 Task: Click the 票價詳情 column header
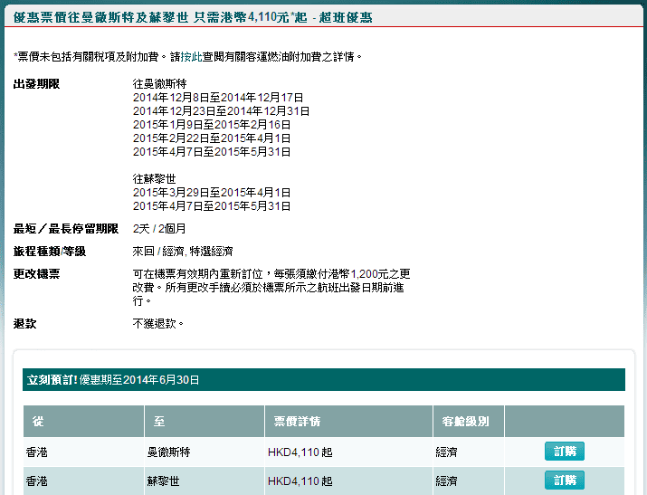[x=293, y=422]
